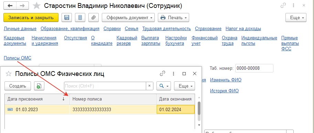Open Прямые выплаты ФСС link
314x133 pixels.
pyautogui.click(x=290, y=43)
